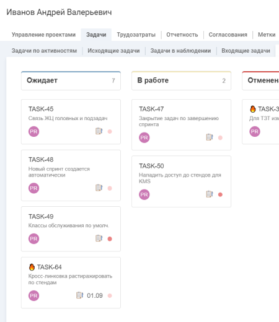Click the clipboard icon on TASK-48 card

coord(99,188)
